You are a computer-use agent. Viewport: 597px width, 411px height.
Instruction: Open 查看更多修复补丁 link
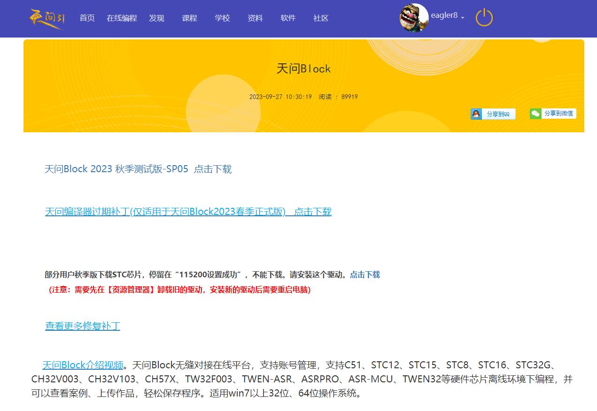83,326
